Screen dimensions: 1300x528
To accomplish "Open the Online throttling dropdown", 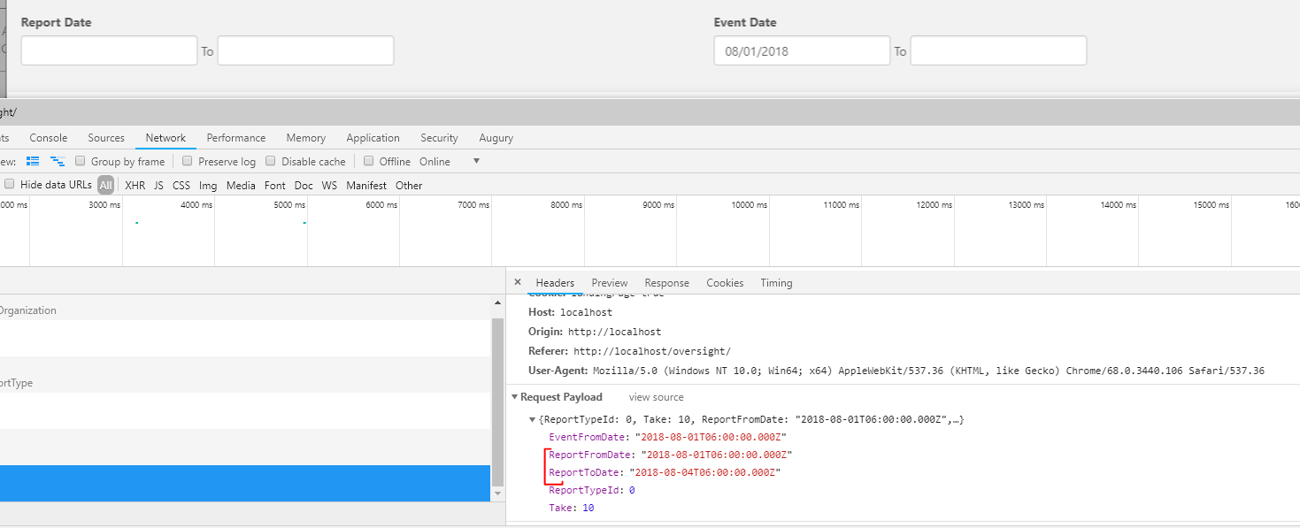I will point(450,161).
